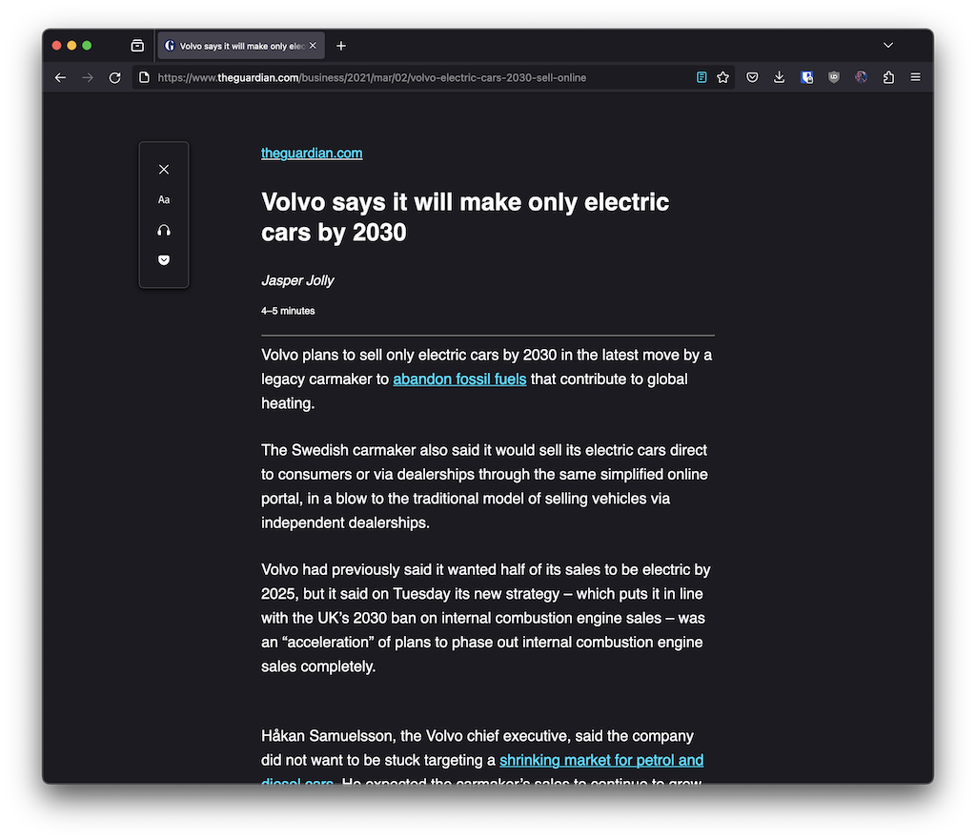Bookmark this page with the star icon

click(723, 77)
